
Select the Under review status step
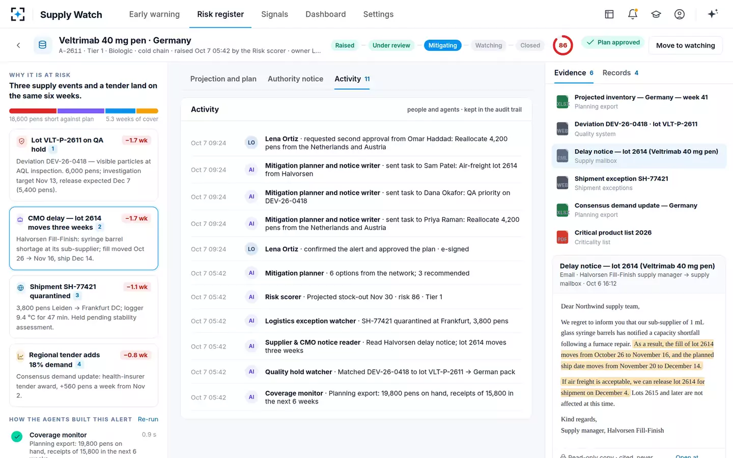391,45
